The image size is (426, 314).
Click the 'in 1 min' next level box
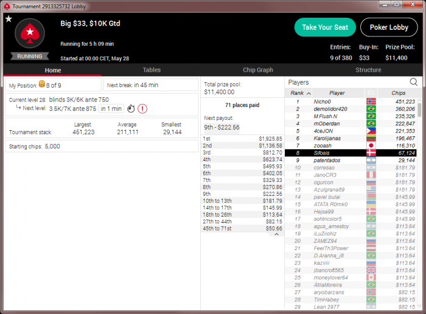[111, 109]
